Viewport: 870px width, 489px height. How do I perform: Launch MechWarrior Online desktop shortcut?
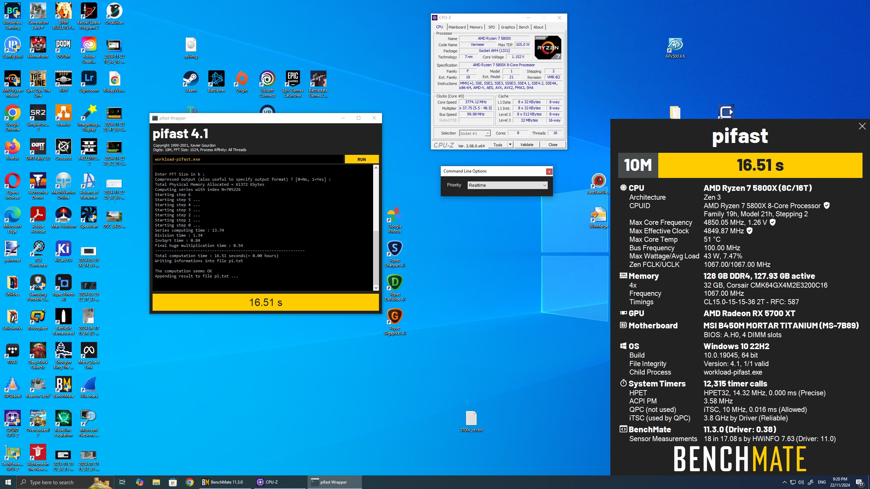[x=63, y=186]
